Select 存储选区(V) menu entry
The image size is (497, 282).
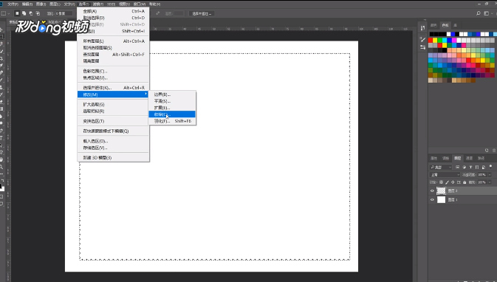coord(113,148)
